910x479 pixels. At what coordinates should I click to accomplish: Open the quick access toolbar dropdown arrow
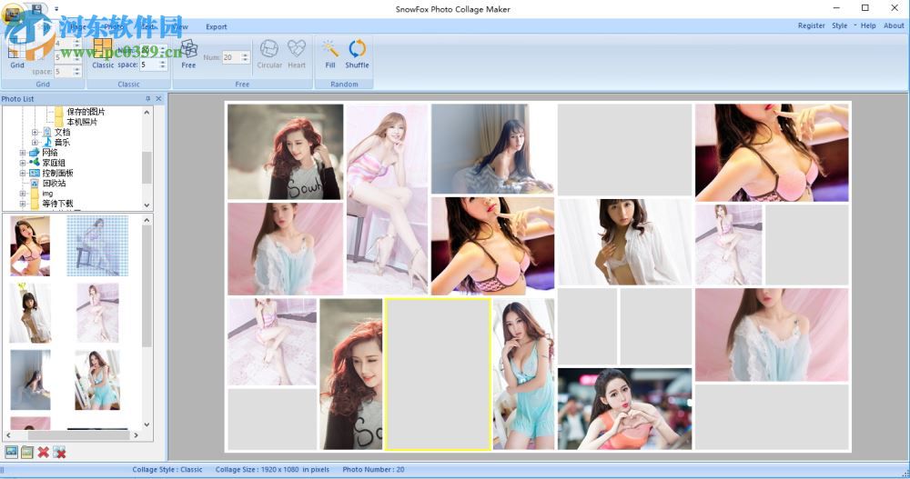point(56,9)
